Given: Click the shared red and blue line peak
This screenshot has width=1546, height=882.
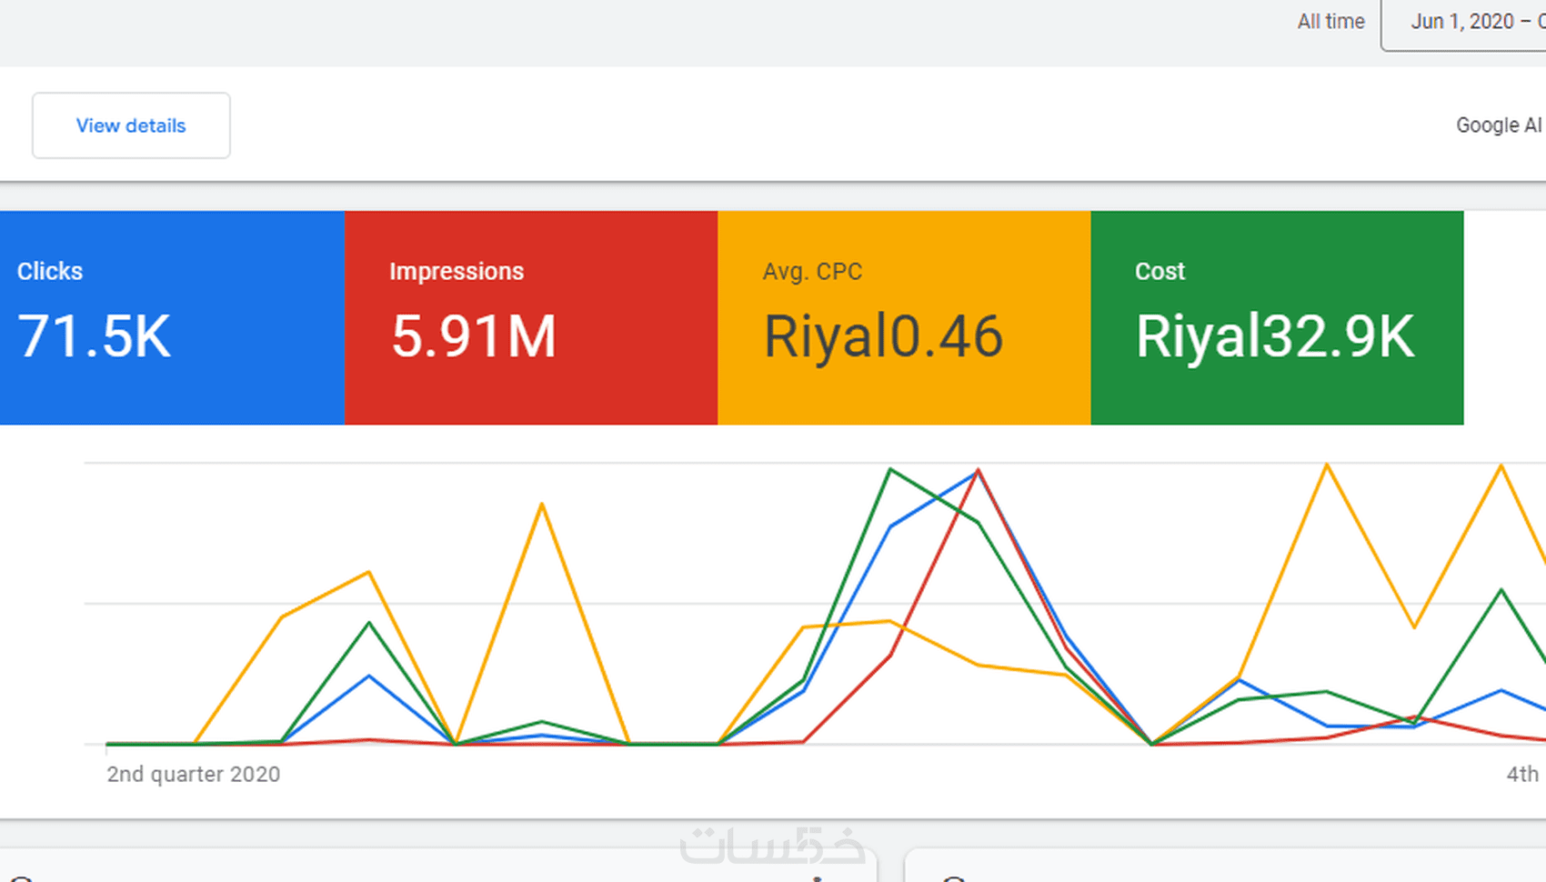Looking at the screenshot, I should pyautogui.click(x=978, y=470).
